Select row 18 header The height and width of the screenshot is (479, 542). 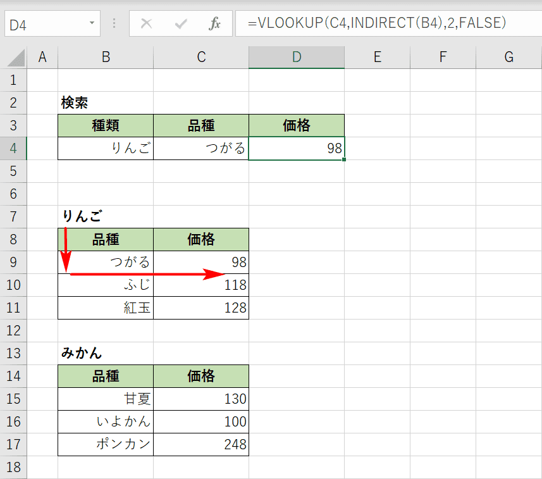pos(13,467)
